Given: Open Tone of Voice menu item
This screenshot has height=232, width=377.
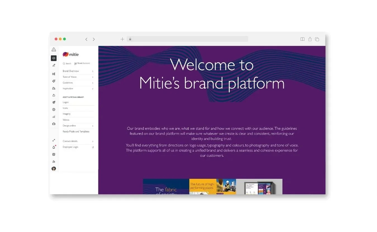Looking at the screenshot, I should coord(70,77).
